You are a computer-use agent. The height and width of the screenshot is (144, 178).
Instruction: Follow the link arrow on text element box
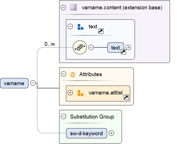[123, 51]
